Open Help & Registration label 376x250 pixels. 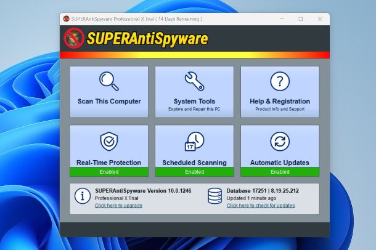click(280, 101)
